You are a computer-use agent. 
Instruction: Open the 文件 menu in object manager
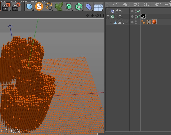point(116,4)
